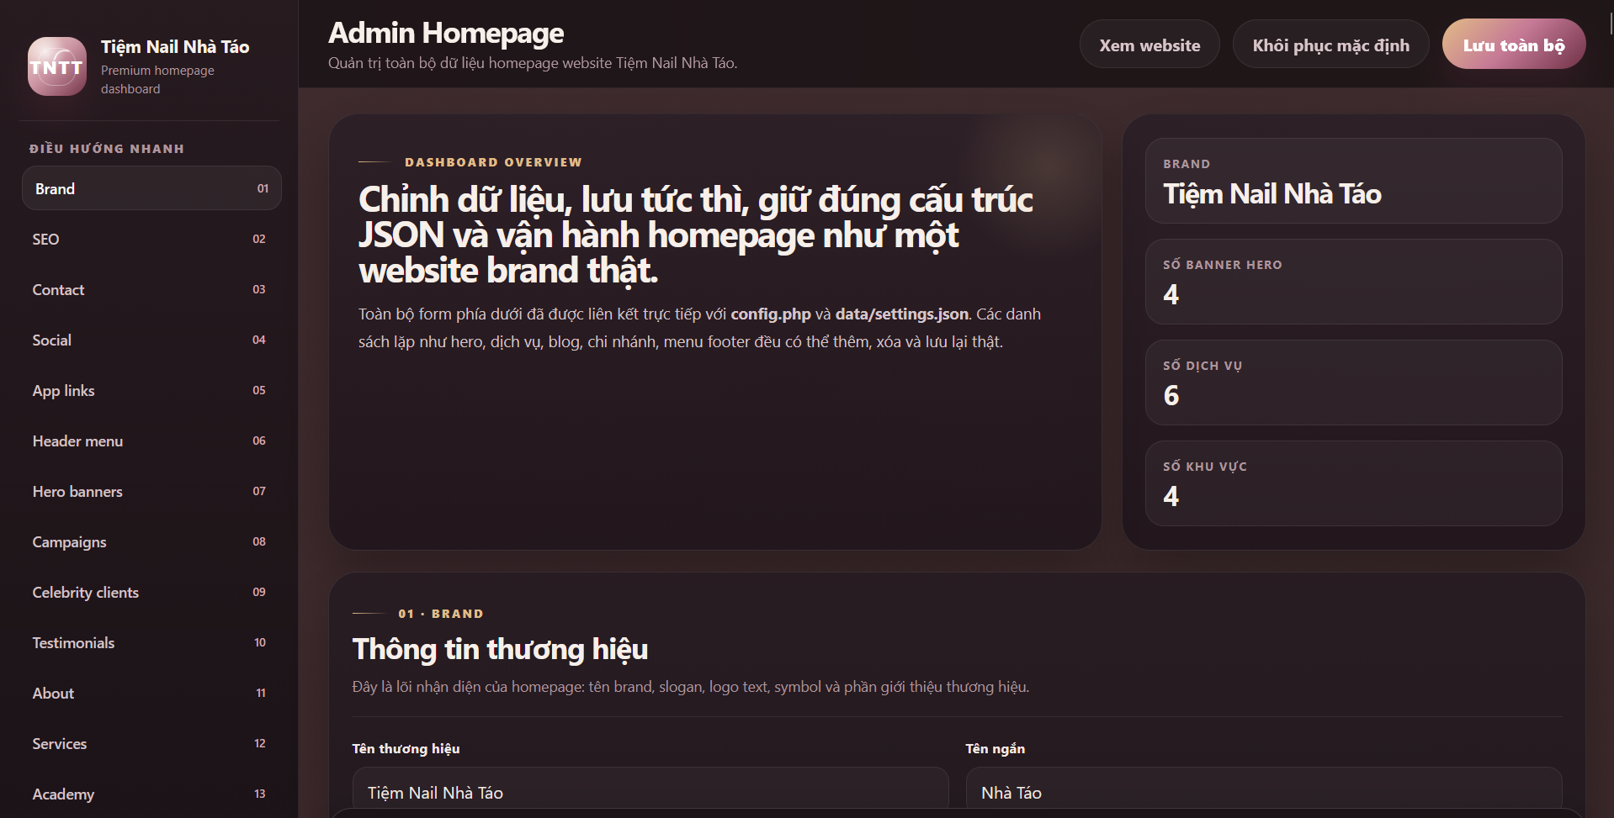Save all with Lưu toàn bộ
1614x818 pixels.
1513,45
